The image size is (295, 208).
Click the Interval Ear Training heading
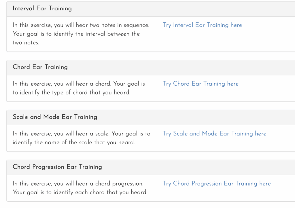pyautogui.click(x=42, y=8)
